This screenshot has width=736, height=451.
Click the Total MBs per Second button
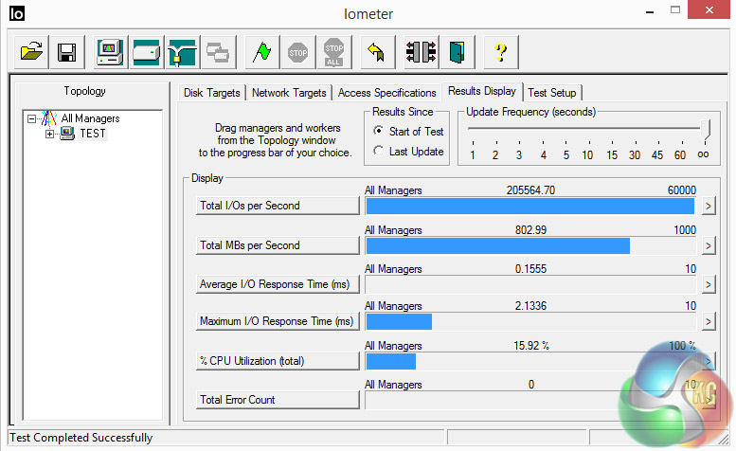click(x=278, y=245)
